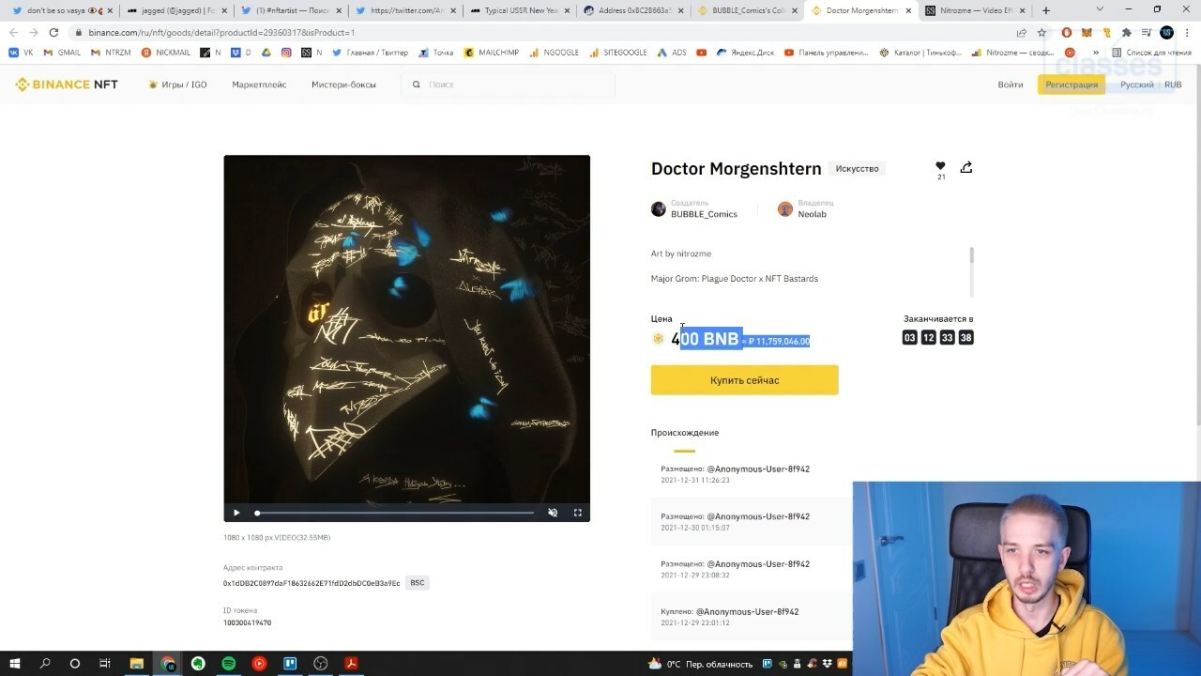This screenshot has height=676, width=1201.
Task: Share this NFT via share icon
Action: coord(966,167)
